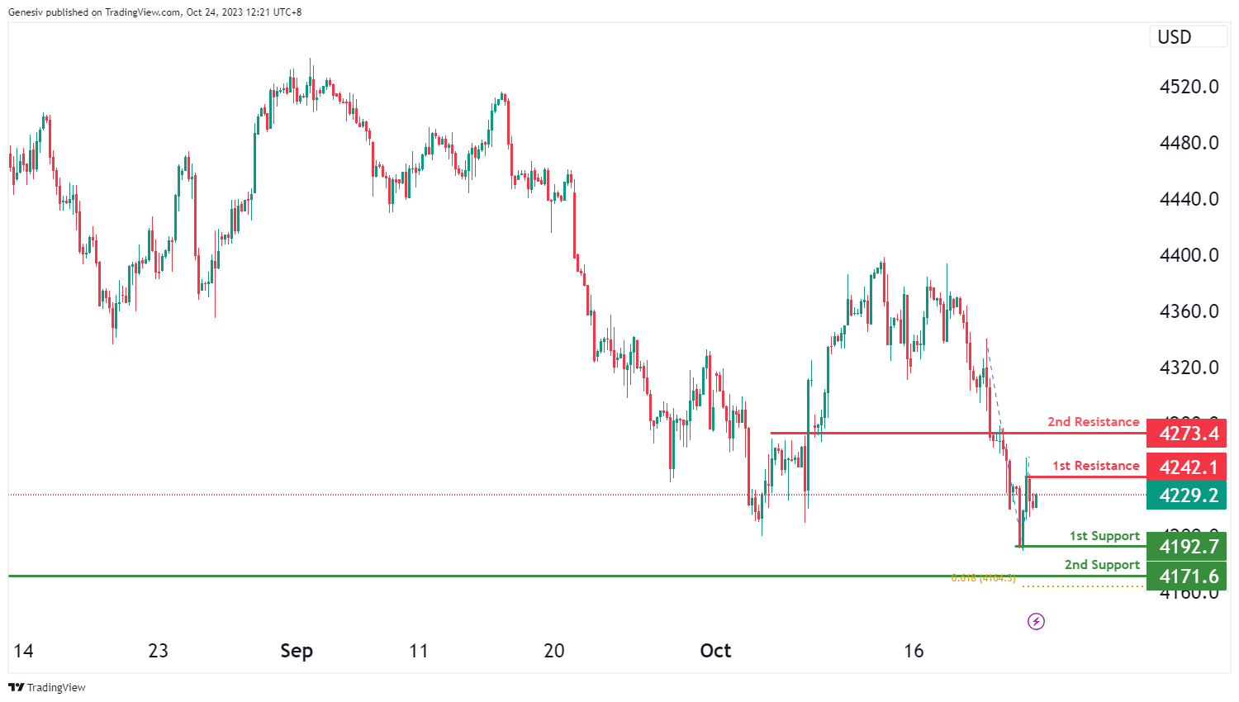The image size is (1239, 702).
Task: Click the "23" date on time axis
Action: coord(158,651)
